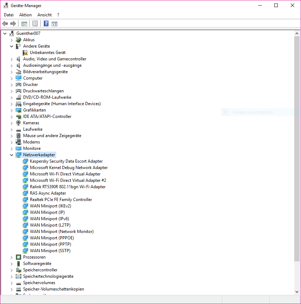This screenshot has width=301, height=304.
Task: Click the Bildverarbeitungsgeräte scanner icon
Action: (x=19, y=72)
